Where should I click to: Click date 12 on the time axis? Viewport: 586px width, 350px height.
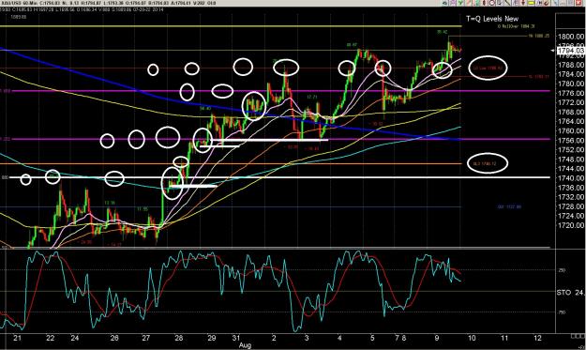click(537, 338)
